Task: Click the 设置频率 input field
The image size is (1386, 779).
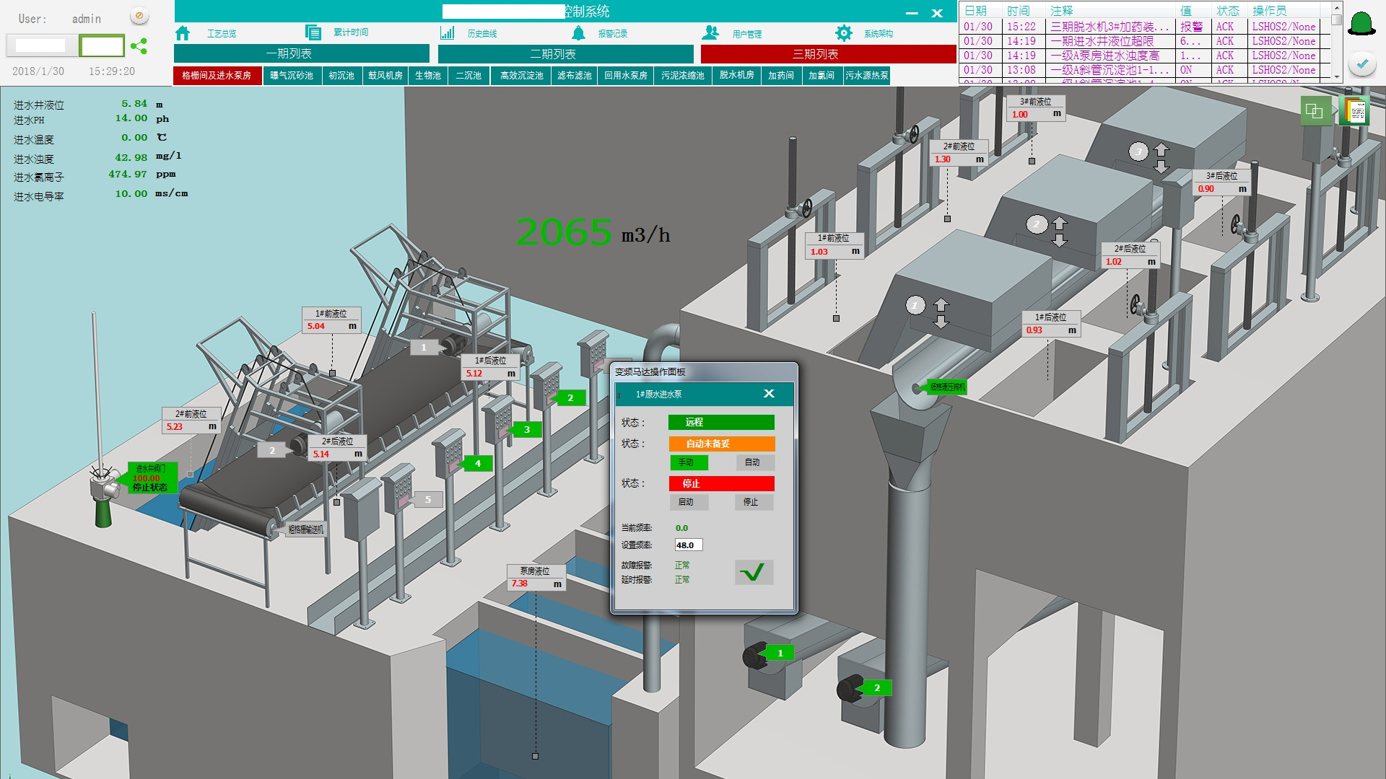Action: click(688, 545)
